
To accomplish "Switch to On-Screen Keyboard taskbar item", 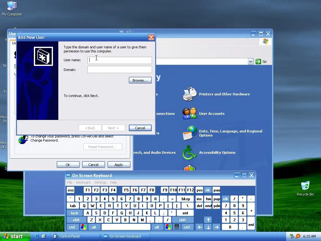I will [125, 236].
